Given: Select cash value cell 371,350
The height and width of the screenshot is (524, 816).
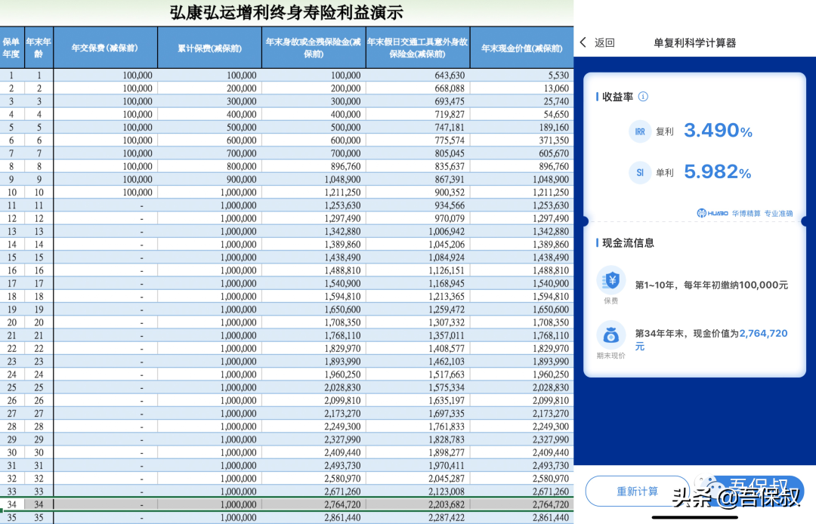Looking at the screenshot, I should [521, 140].
